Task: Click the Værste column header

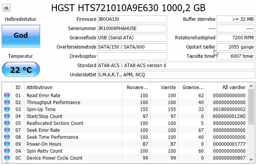Action: pyautogui.click(x=164, y=88)
